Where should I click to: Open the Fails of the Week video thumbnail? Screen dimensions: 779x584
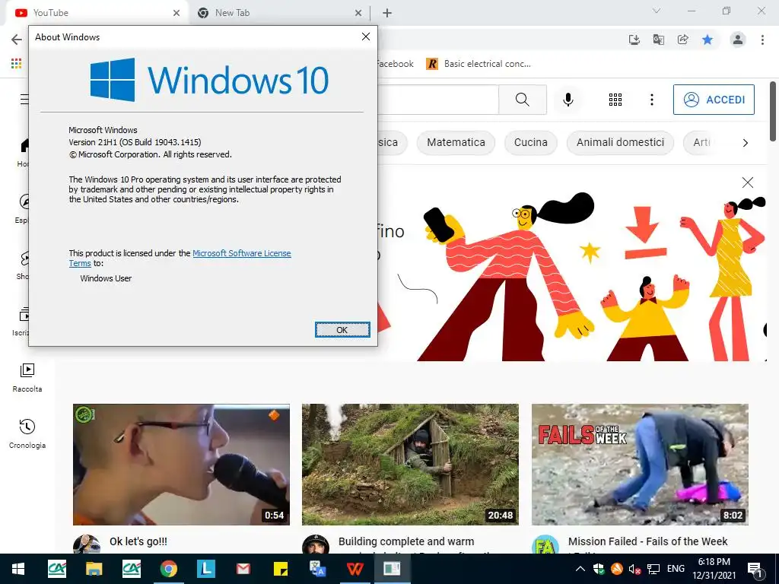pyautogui.click(x=640, y=465)
